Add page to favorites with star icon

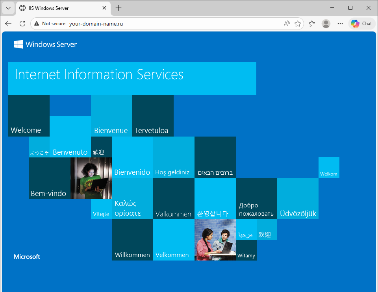[x=298, y=24]
